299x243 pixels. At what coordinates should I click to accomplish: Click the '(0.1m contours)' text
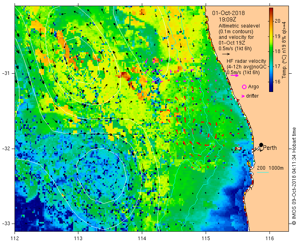tap(236, 31)
